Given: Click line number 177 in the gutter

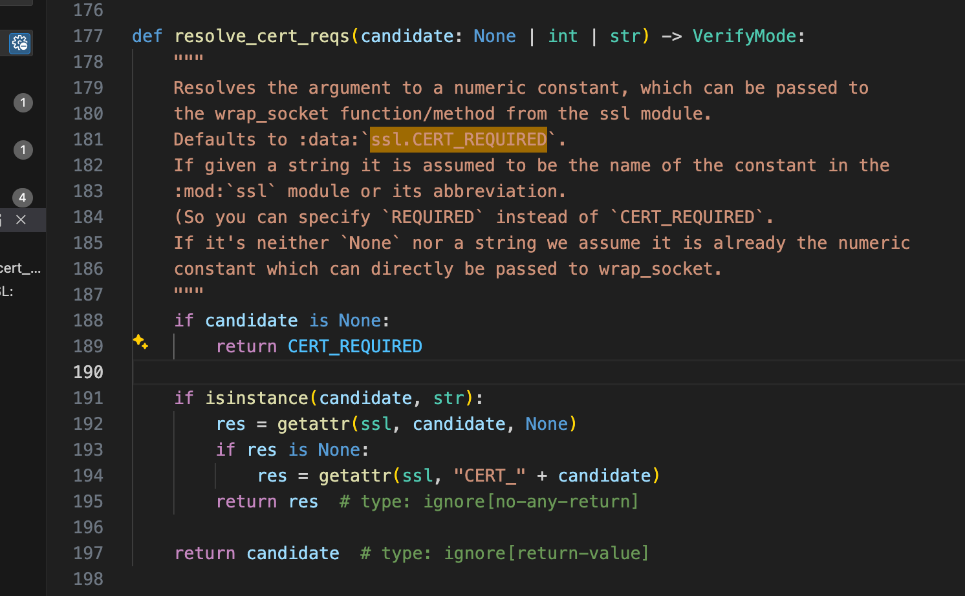Looking at the screenshot, I should coord(88,36).
